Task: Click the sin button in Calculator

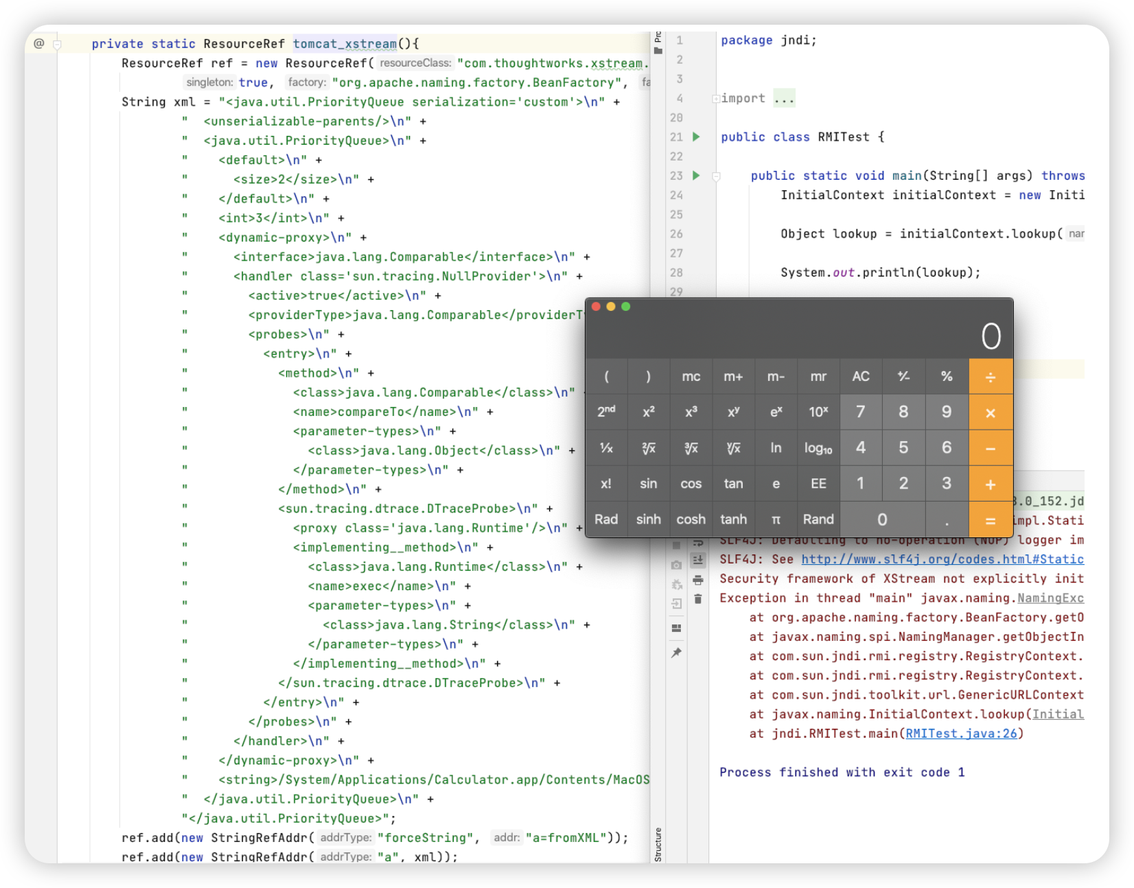Action: tap(649, 484)
